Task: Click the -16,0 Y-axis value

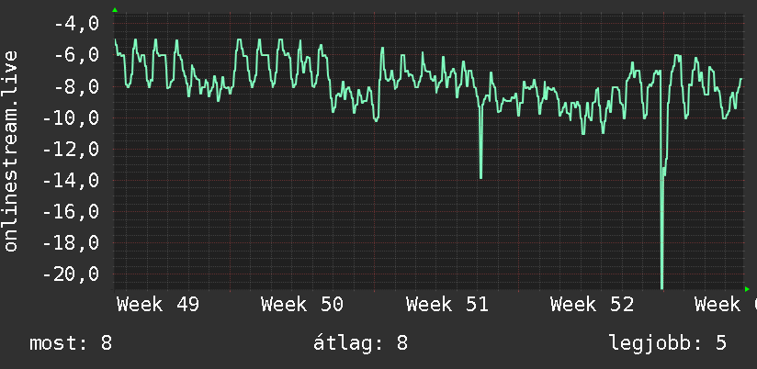Action: point(71,212)
